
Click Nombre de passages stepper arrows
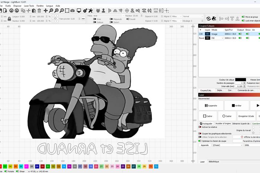244,83
